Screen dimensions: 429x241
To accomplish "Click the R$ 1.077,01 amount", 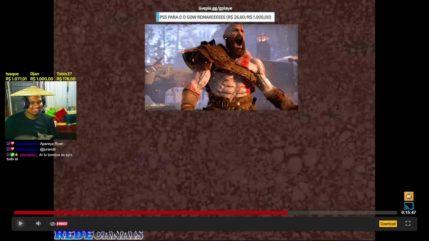I will tap(16, 79).
